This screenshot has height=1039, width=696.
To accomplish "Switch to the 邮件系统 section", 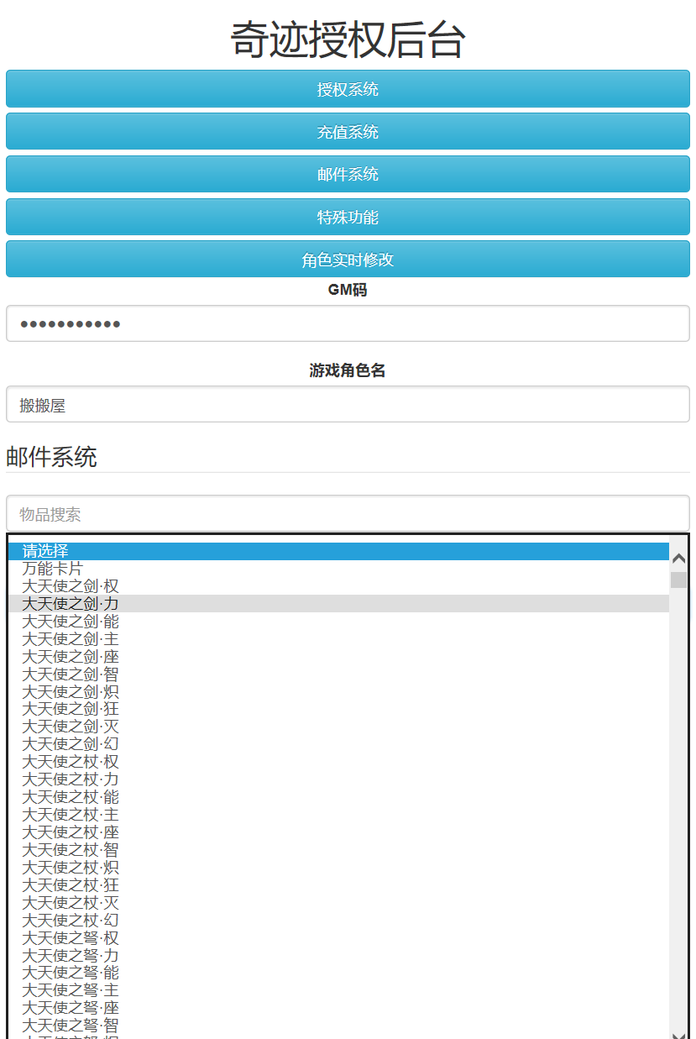I will (x=348, y=175).
